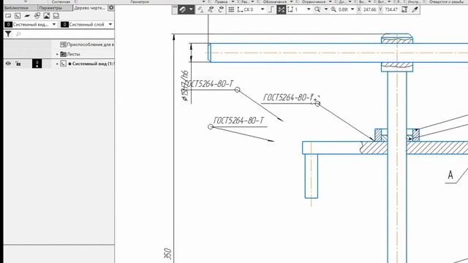This screenshot has height=263, width=468.
Task: Toggle the Системный вид lock icon
Action: (x=18, y=64)
